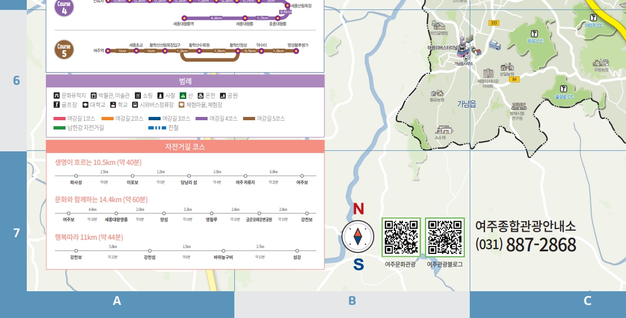
Task: Click the 상일농원 farm illustration
Action: (x=507, y=67)
